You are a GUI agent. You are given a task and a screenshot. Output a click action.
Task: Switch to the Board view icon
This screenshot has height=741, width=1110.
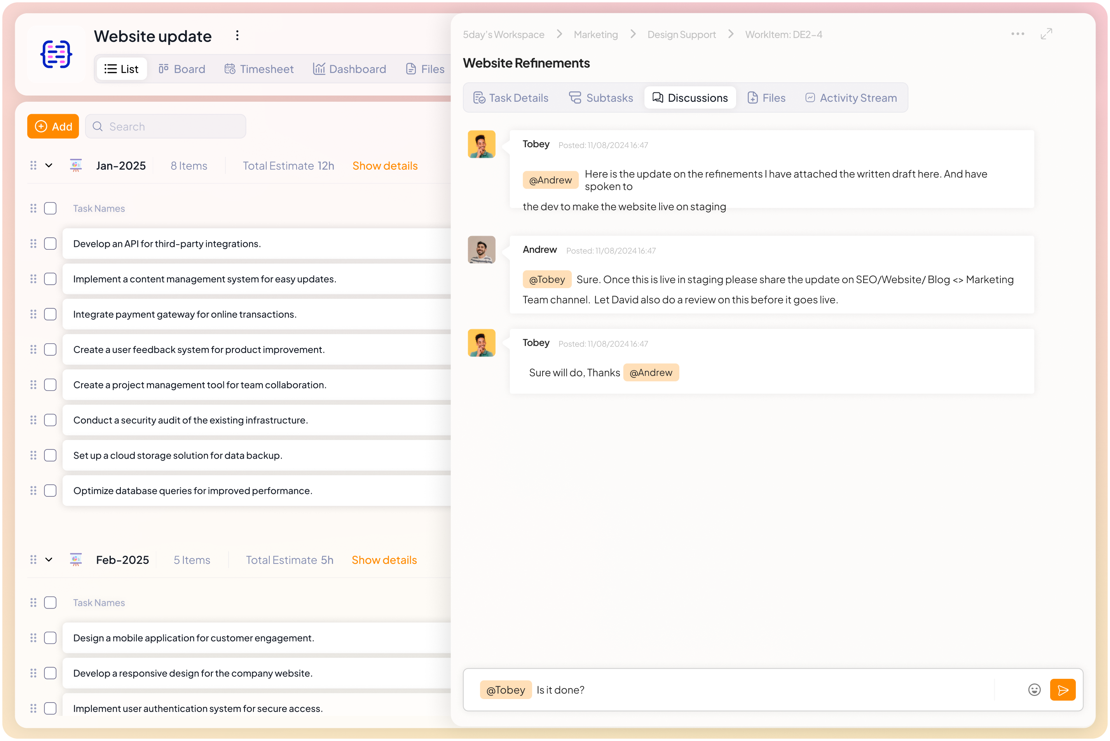click(182, 69)
